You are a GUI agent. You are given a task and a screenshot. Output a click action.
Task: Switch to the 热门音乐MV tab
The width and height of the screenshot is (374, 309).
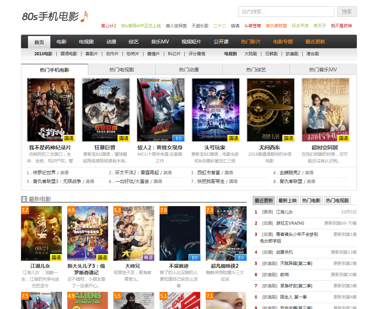coord(323,70)
